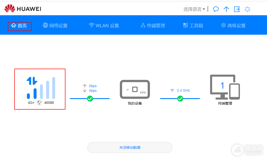Viewport: 267px width, 160px height.
Task: Open the connected devices monitor icon
Action: pyautogui.click(x=225, y=87)
